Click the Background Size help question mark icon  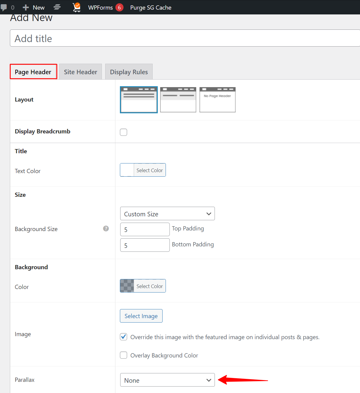pos(106,229)
